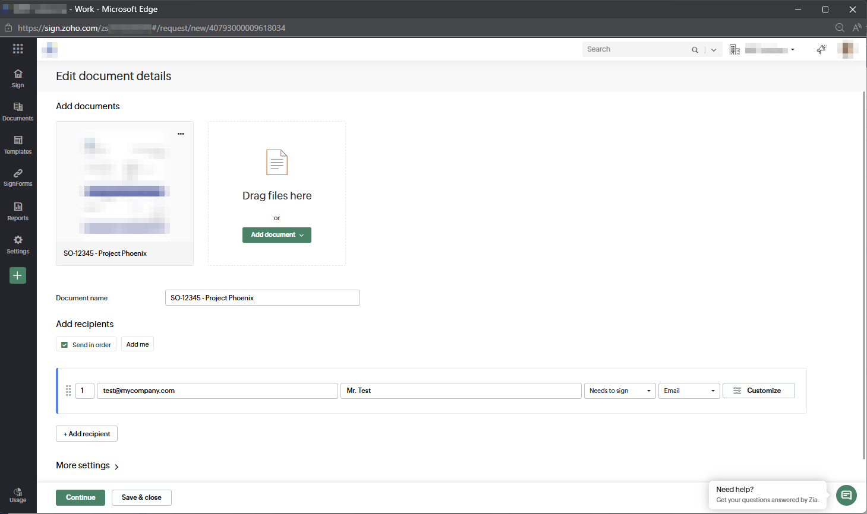
Task: Open organization switcher building icon
Action: 734,50
